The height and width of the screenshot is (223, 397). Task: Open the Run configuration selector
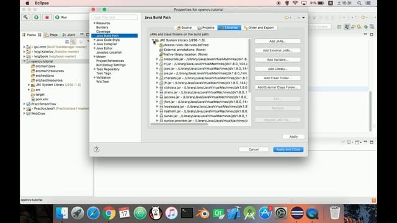(71, 17)
